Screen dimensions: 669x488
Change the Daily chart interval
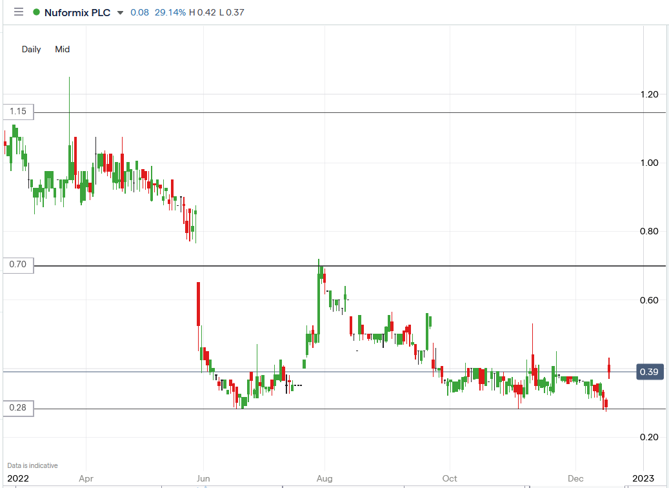[x=31, y=49]
